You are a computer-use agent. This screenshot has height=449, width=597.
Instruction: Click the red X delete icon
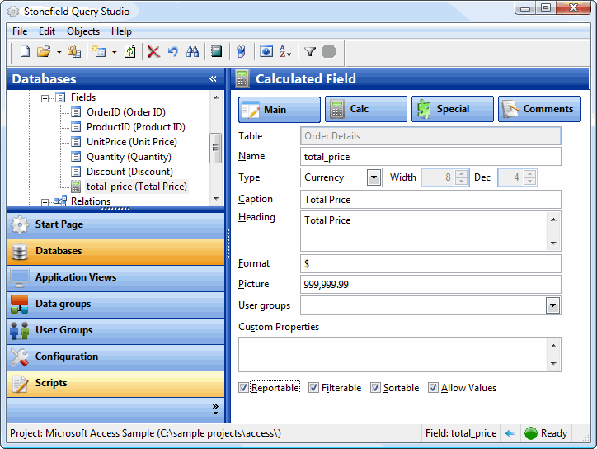pyautogui.click(x=153, y=52)
